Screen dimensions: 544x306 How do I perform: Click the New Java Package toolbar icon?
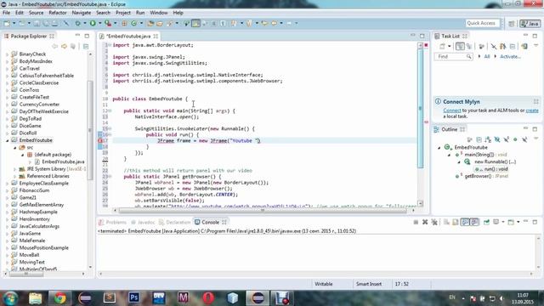pyautogui.click(x=124, y=23)
